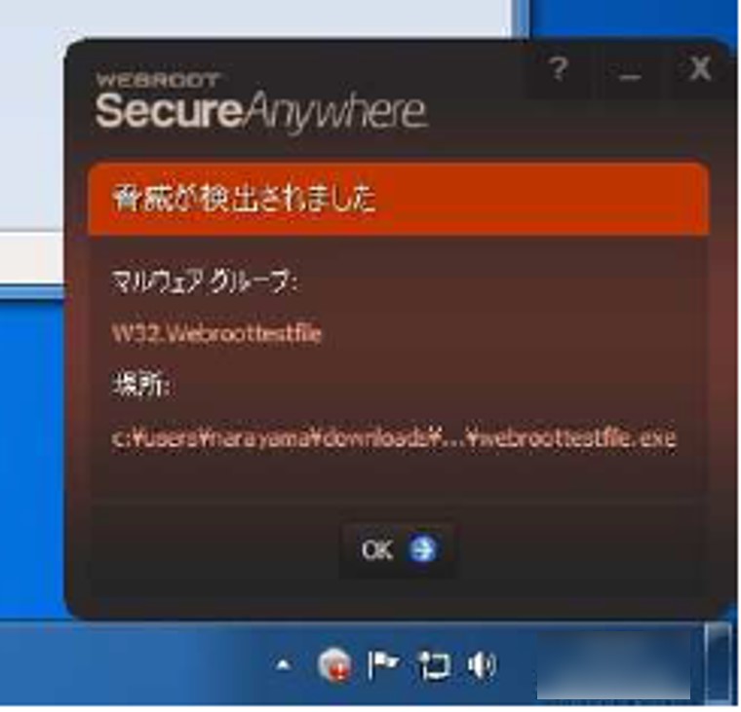
Task: Open the volume speaker icon
Action: pos(481,665)
